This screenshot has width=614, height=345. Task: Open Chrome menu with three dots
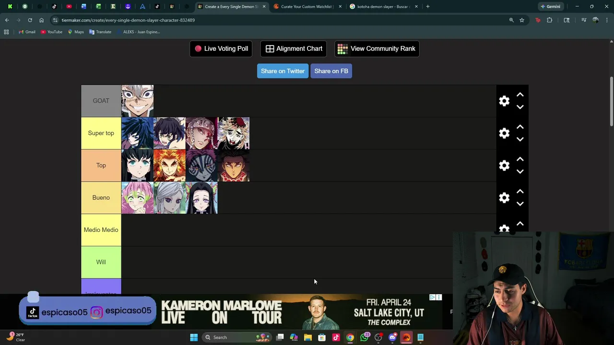click(607, 20)
